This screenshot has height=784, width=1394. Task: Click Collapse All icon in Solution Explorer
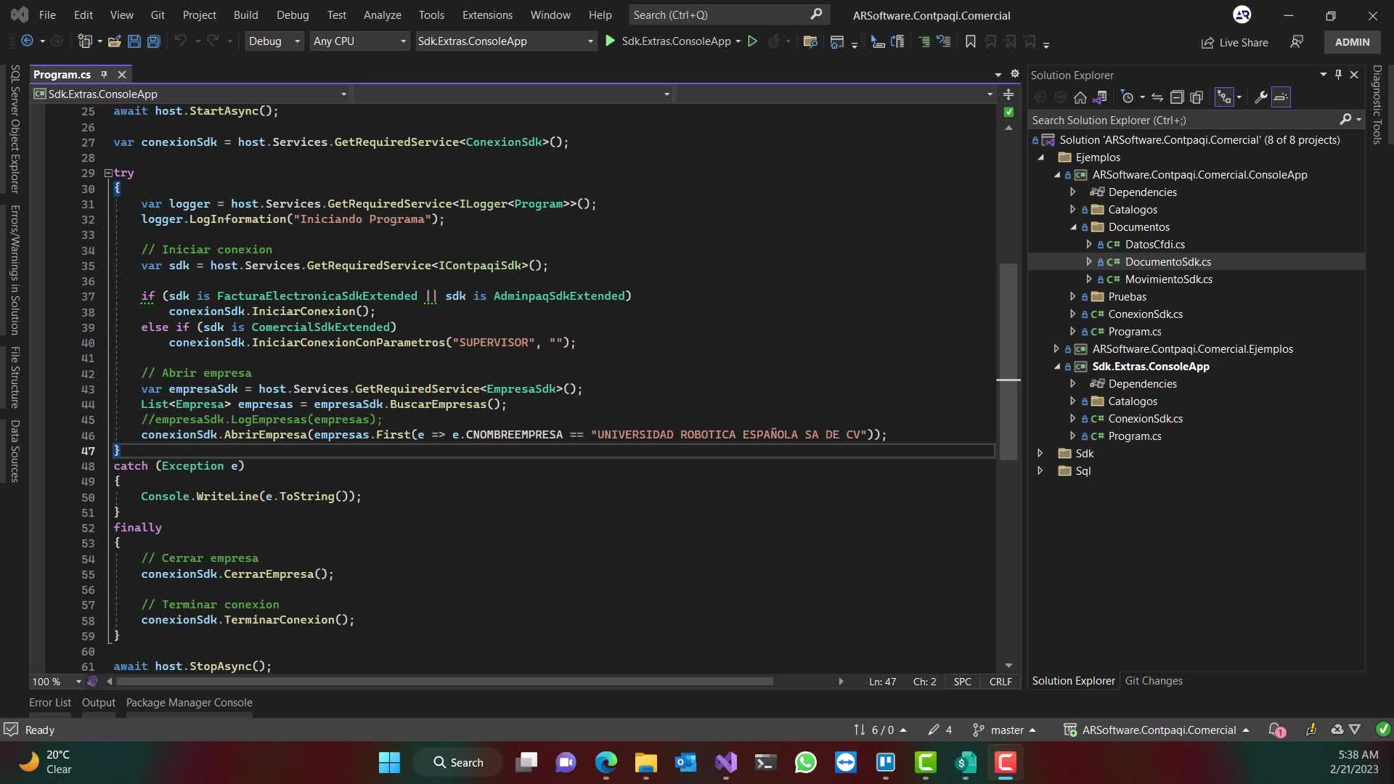point(1177,97)
